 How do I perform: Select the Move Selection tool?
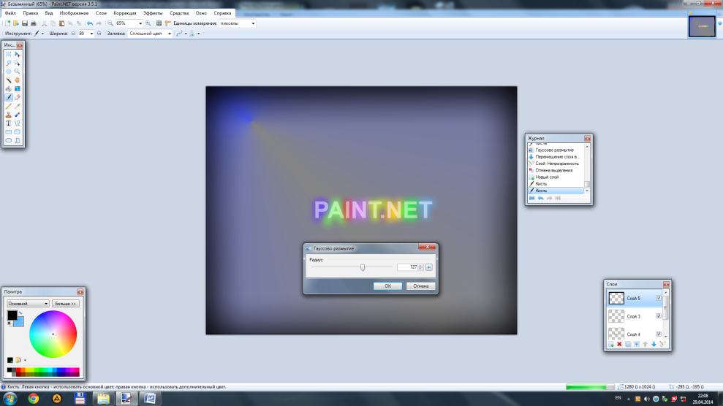[17, 63]
